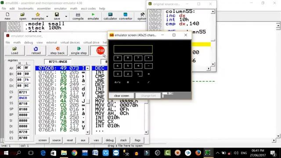Click the step back button
Screen dimensions: 281x158
(x=58, y=50)
